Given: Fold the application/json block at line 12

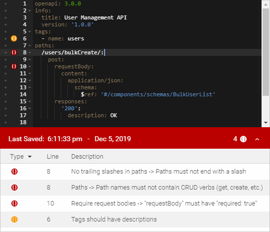Looking at the screenshot, I should point(29,80).
